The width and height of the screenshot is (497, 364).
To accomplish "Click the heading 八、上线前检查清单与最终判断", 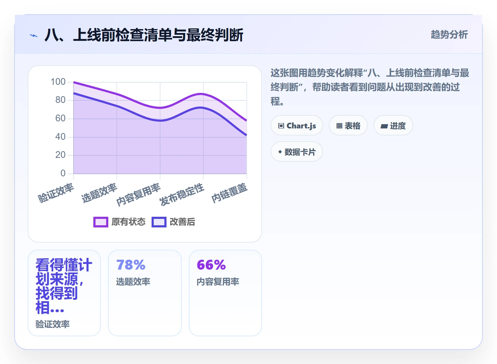I will [x=144, y=35].
